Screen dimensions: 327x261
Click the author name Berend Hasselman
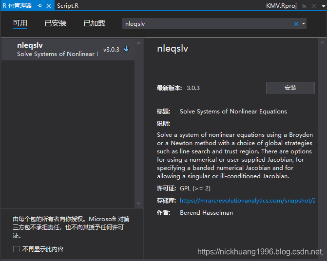click(206, 213)
